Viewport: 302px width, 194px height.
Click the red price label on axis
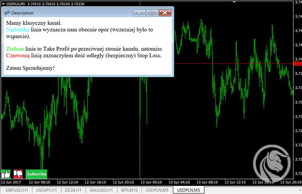coord(298,64)
